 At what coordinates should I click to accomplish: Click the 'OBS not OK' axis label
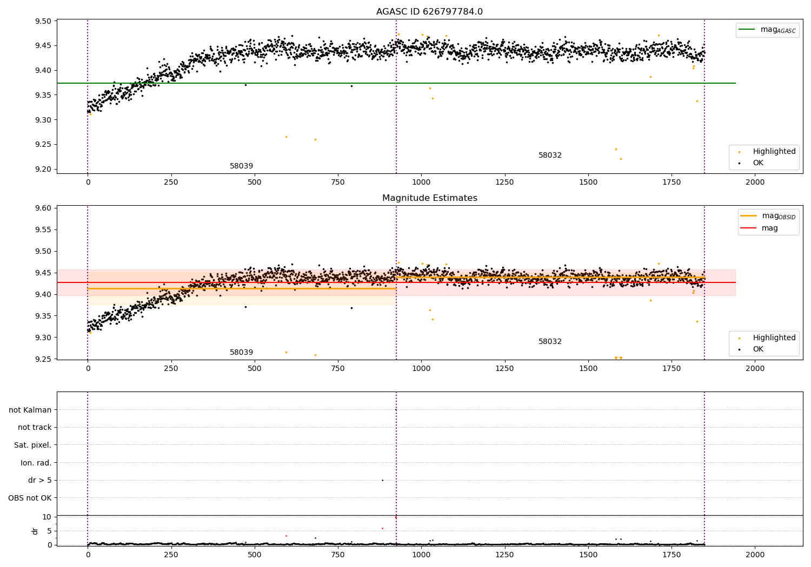coord(30,498)
